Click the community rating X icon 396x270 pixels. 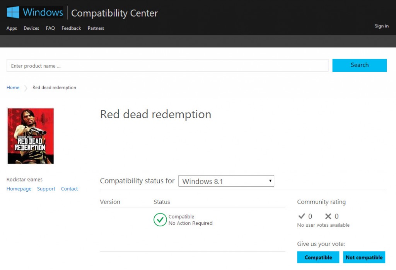coord(328,216)
